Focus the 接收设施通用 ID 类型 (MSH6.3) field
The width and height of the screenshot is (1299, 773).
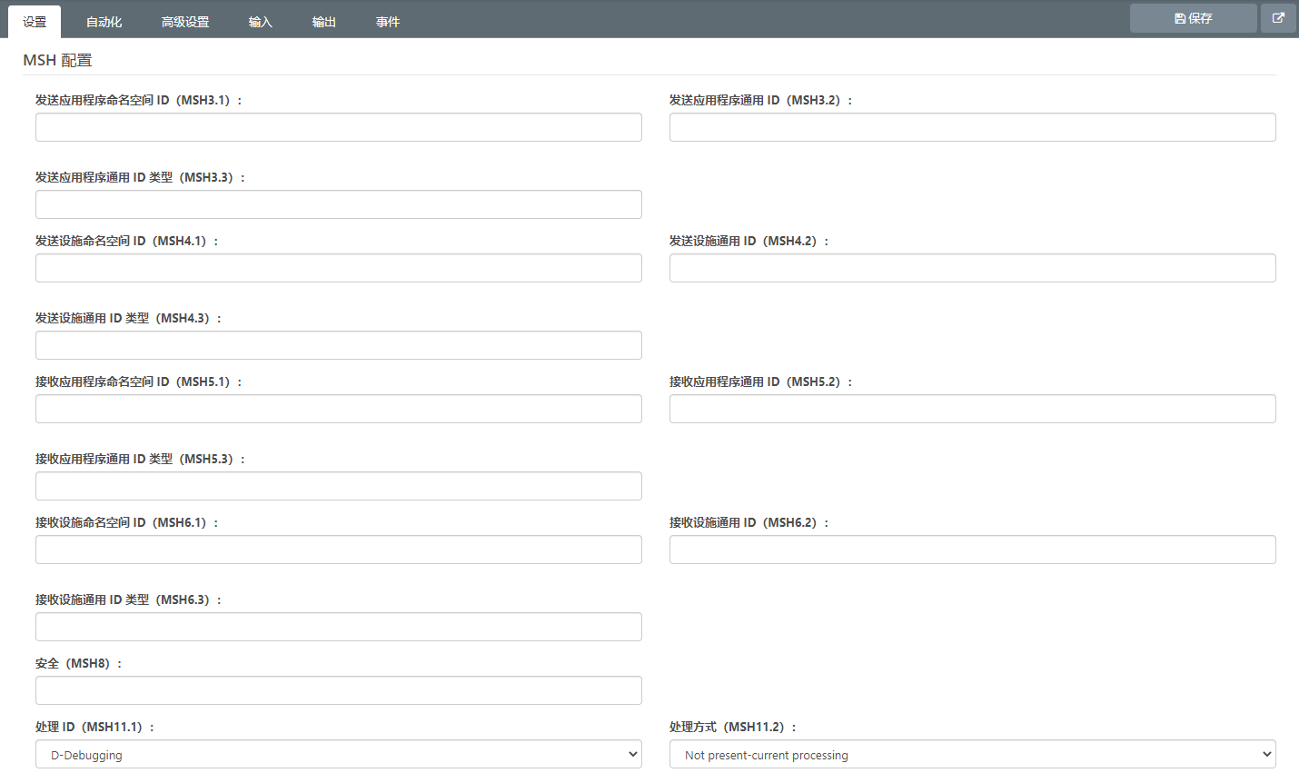339,627
